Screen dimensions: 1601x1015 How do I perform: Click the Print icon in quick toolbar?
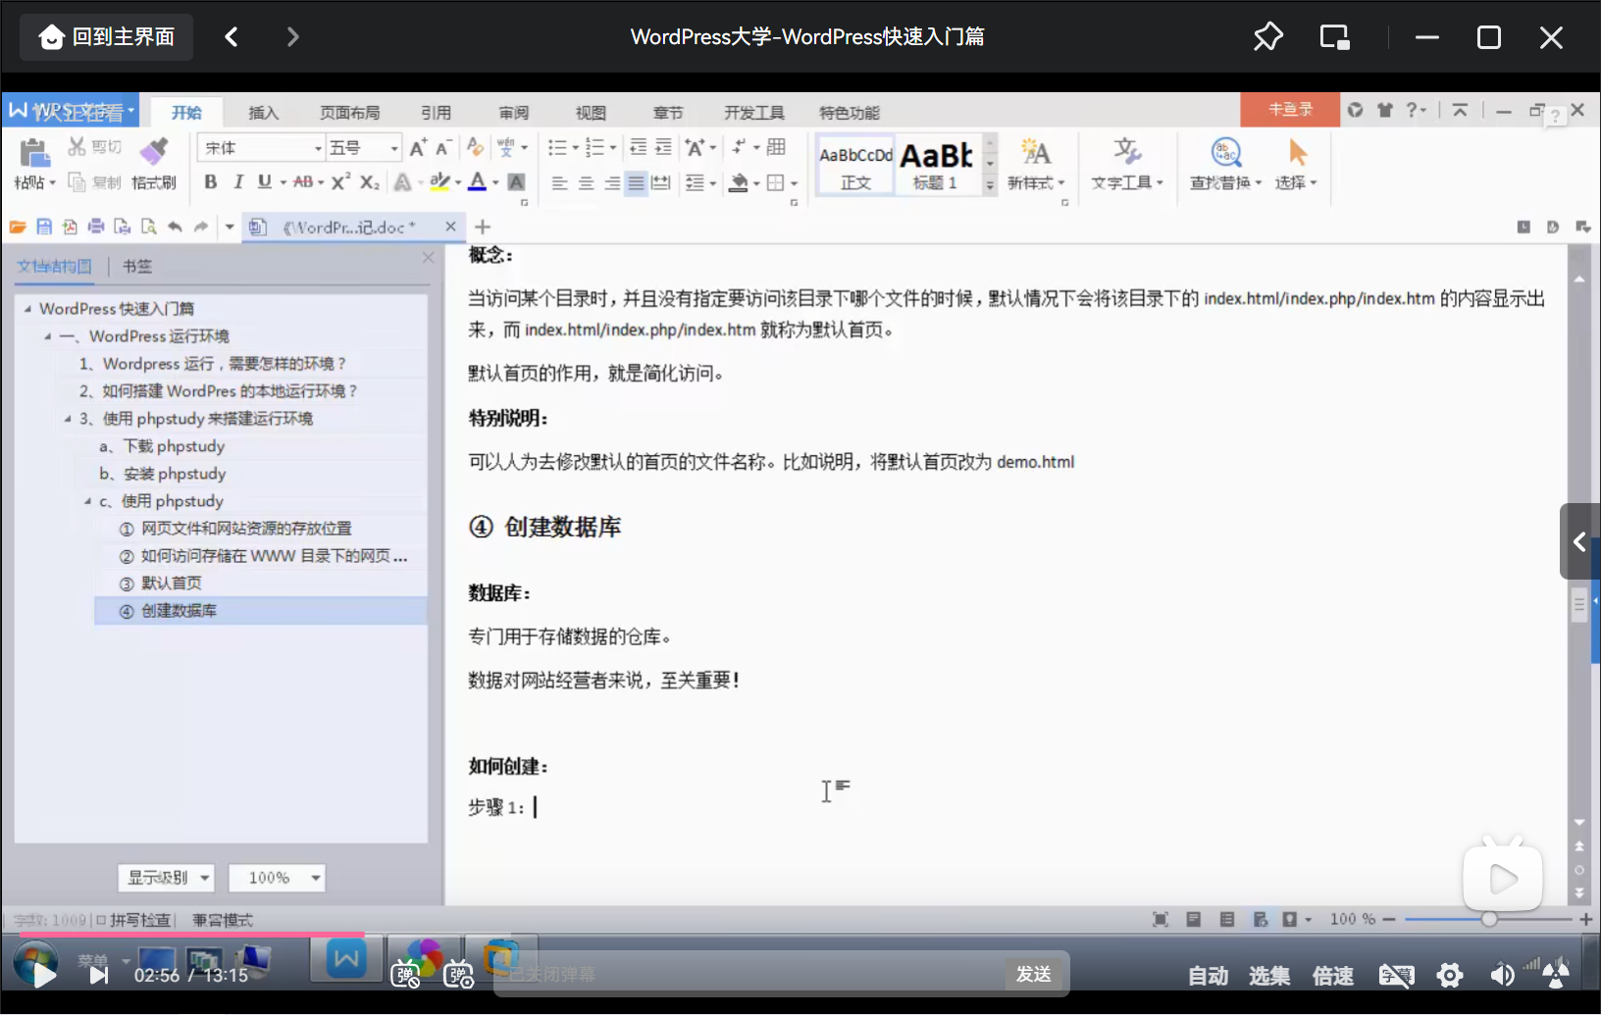click(96, 228)
